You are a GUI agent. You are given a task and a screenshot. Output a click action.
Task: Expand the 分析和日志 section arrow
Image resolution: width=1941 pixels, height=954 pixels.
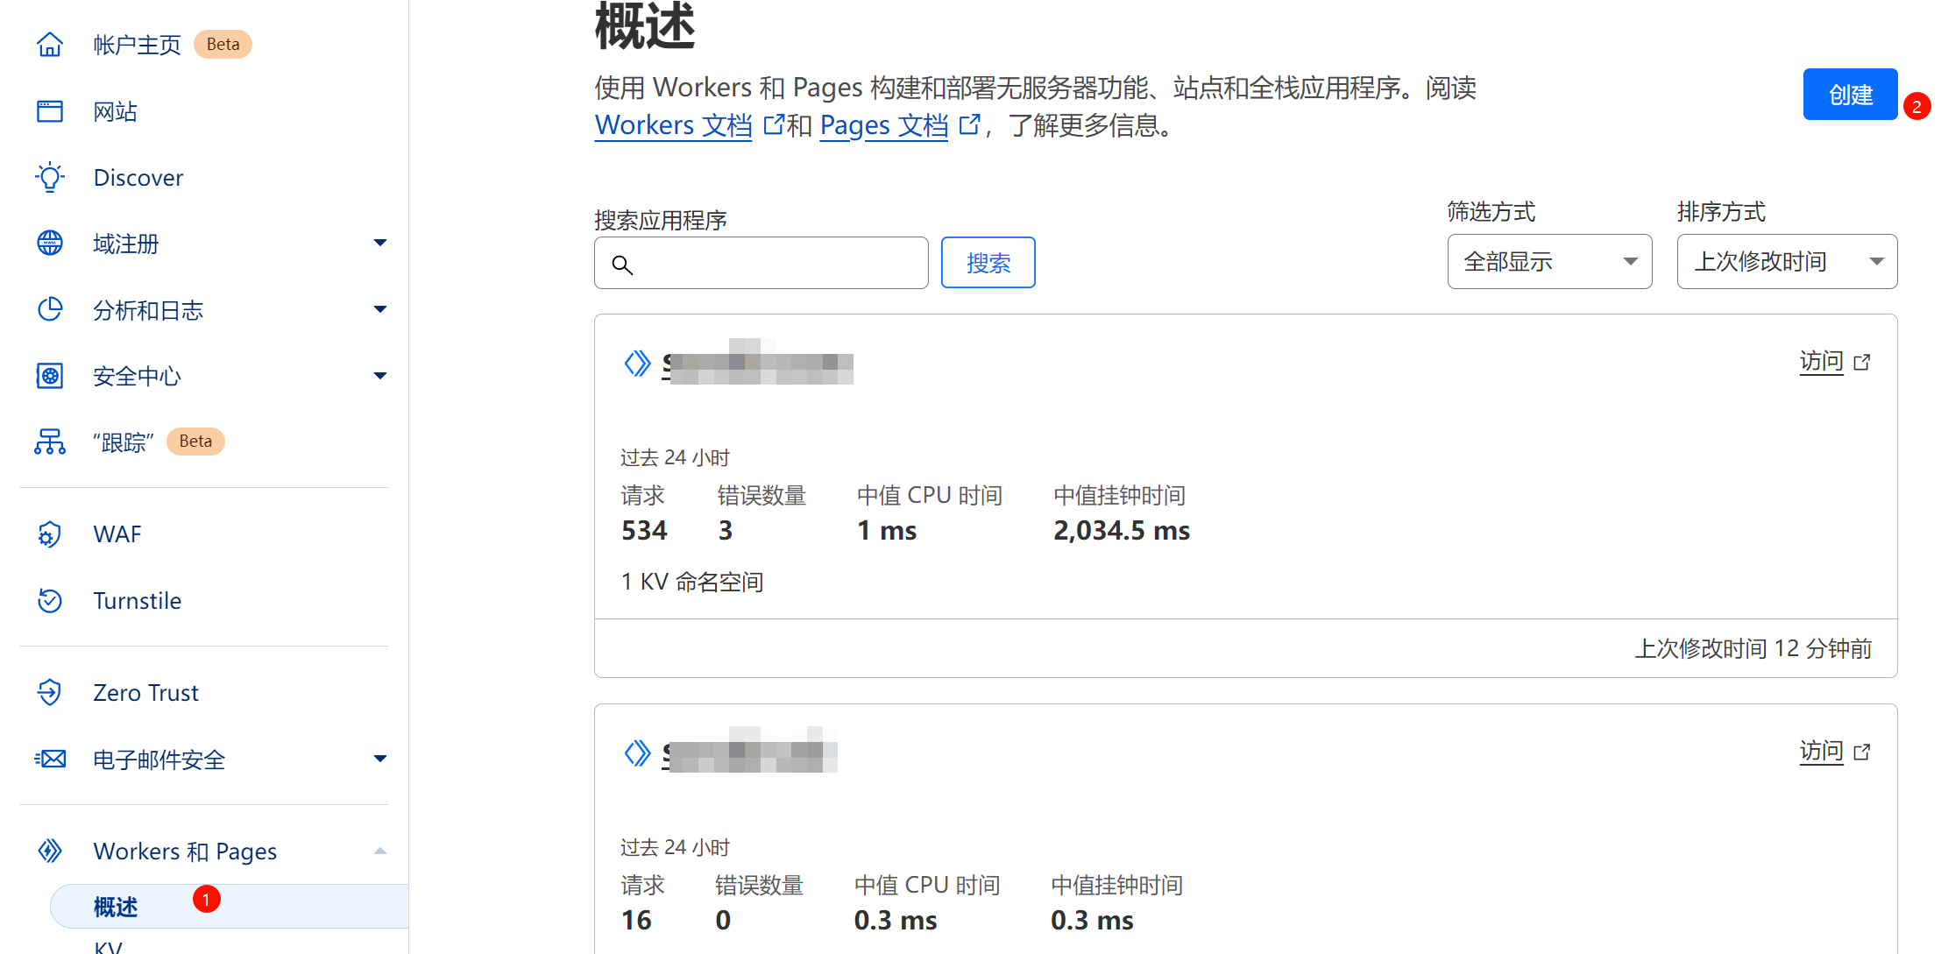tap(380, 309)
